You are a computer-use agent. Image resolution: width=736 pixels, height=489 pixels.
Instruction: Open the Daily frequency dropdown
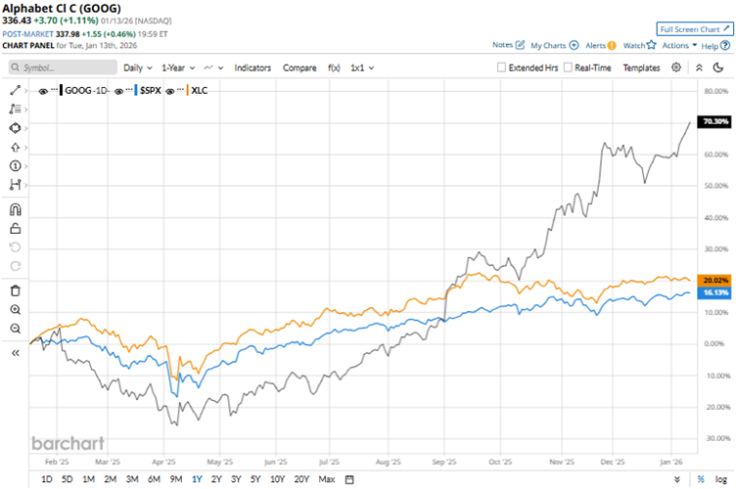click(x=138, y=68)
